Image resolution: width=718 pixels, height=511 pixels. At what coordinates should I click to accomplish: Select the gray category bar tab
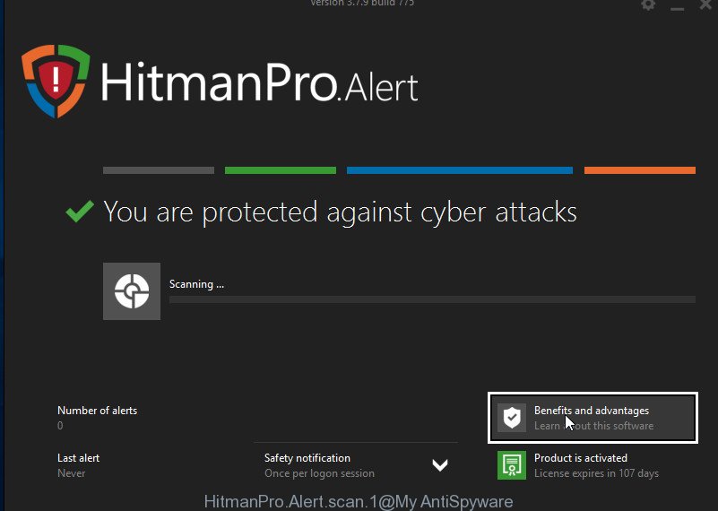coord(159,170)
